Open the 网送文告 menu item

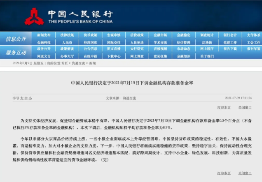44,56
